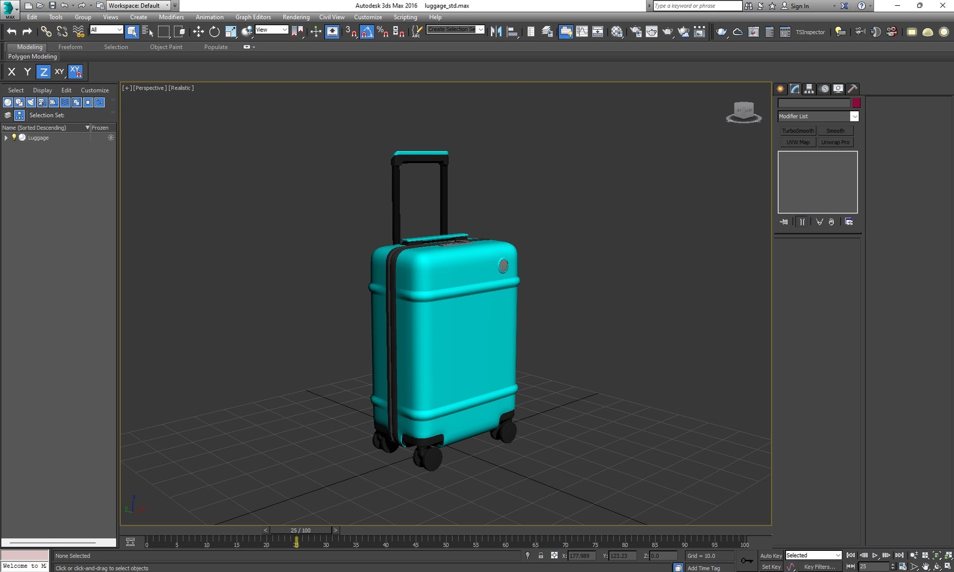The height and width of the screenshot is (572, 954).
Task: Click the Unwrap Pro button
Action: pyautogui.click(x=835, y=142)
